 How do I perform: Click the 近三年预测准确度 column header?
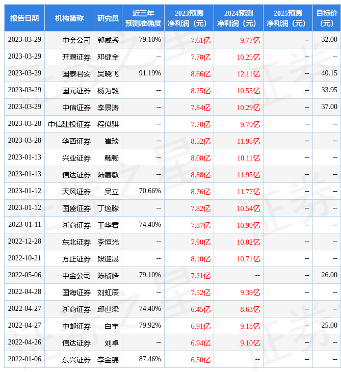(x=143, y=18)
